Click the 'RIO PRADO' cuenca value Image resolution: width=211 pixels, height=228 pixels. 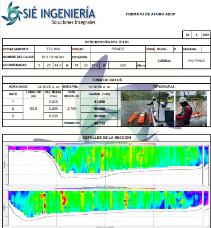point(196,61)
